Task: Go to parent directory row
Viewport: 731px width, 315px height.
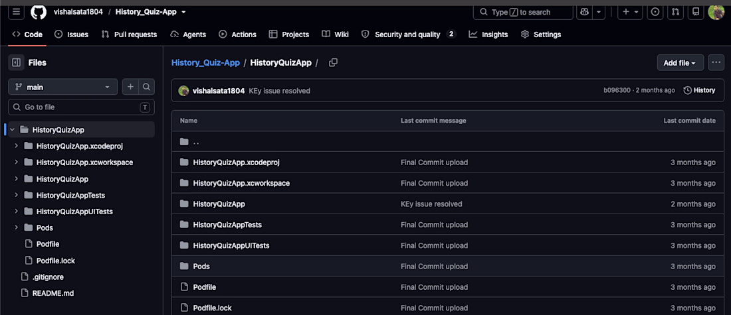Action: pyautogui.click(x=447, y=141)
